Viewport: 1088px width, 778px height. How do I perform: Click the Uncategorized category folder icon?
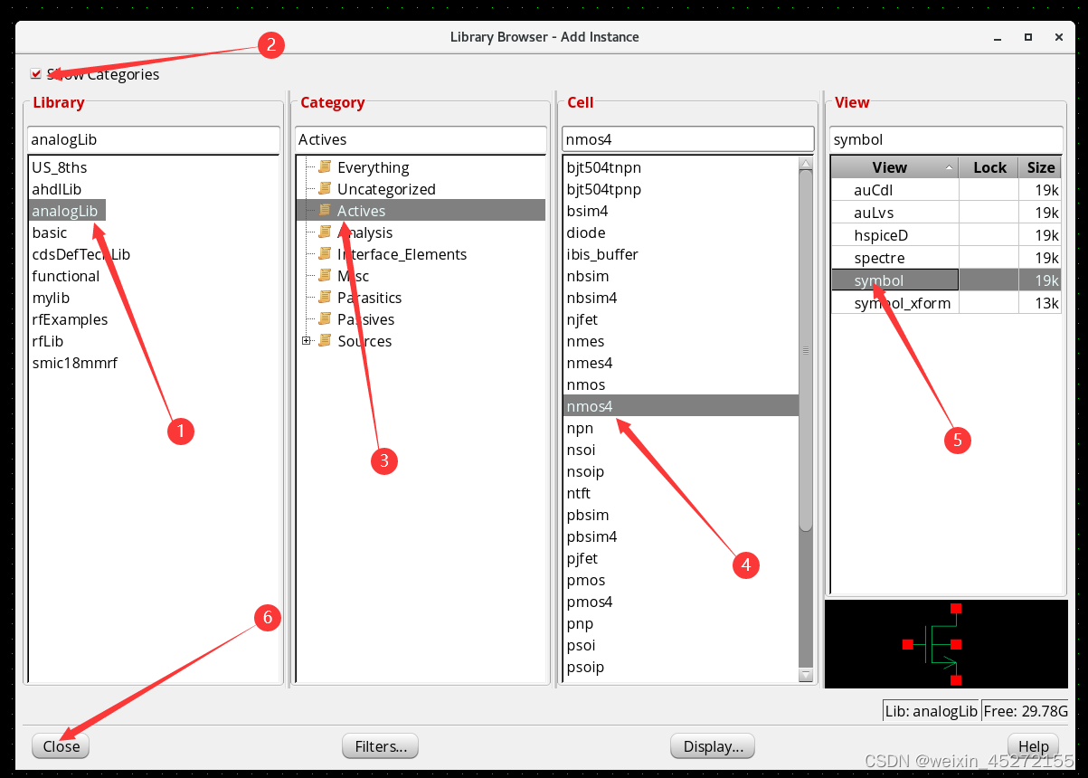coord(325,189)
